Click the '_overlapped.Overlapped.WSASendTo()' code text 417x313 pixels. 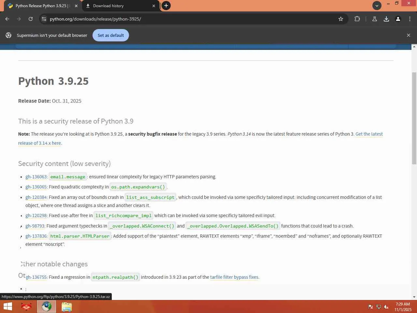pos(233,226)
